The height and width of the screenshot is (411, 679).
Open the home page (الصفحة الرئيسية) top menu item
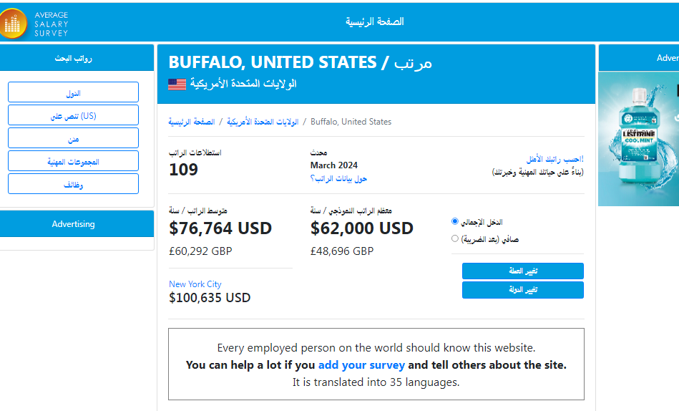375,21
